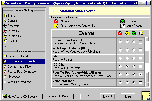Image resolution: width=152 pixels, height=101 pixels.
Task: Click the red No one legend icon
Action: tap(56, 21)
